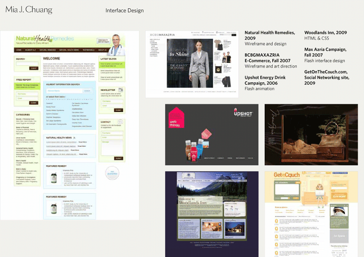The width and height of the screenshot is (364, 257).
Task: Click the pink web thingy tag icon
Action: click(x=176, y=117)
